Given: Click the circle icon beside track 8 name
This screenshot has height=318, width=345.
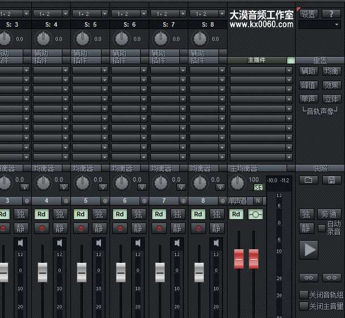Looking at the screenshot, I should click(222, 201).
